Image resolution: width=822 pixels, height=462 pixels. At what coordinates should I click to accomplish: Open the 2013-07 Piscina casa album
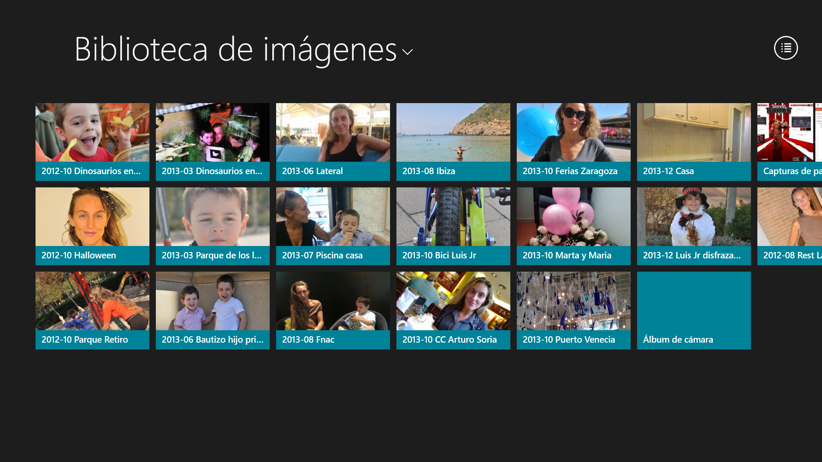(x=333, y=226)
